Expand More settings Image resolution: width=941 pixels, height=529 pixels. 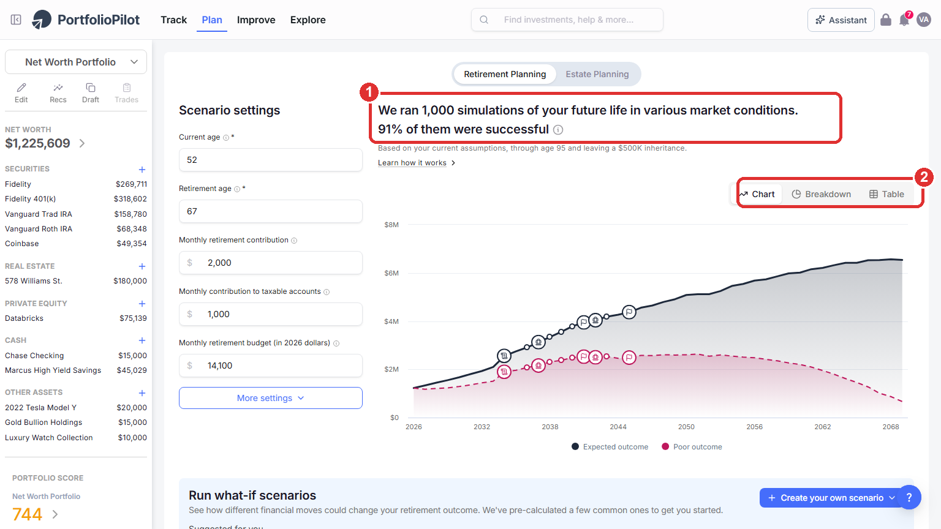coord(271,398)
